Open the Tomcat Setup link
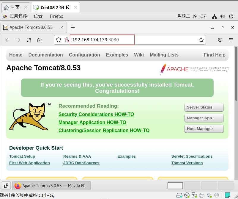The width and height of the screenshot is (238, 199). (22, 156)
